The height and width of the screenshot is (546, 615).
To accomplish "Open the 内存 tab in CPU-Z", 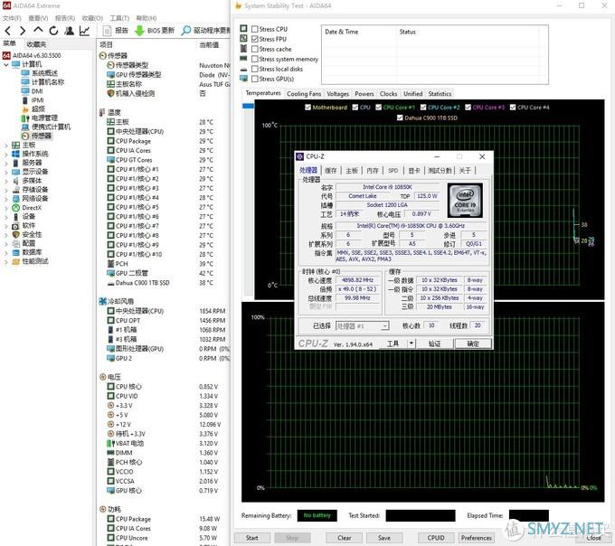I will coord(372,170).
